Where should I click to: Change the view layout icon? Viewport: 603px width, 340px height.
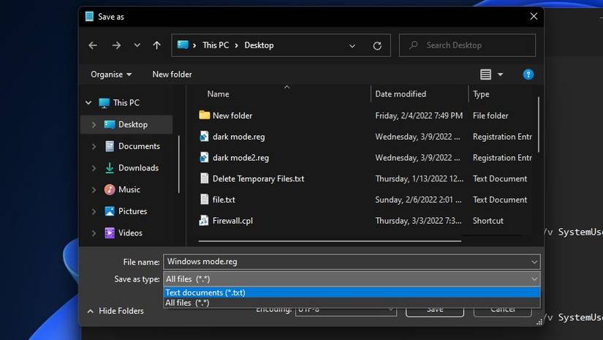(x=485, y=75)
